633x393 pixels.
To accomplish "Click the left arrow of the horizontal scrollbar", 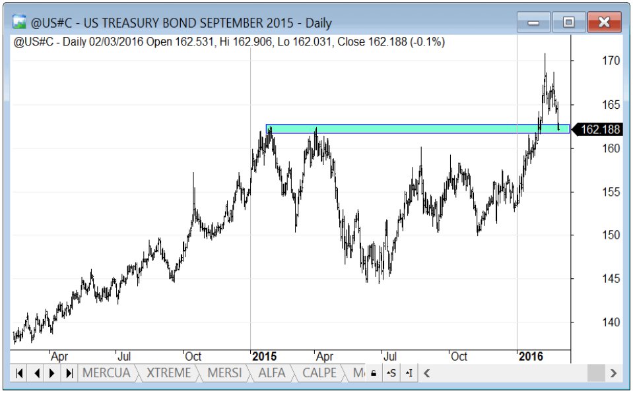I will coord(426,373).
